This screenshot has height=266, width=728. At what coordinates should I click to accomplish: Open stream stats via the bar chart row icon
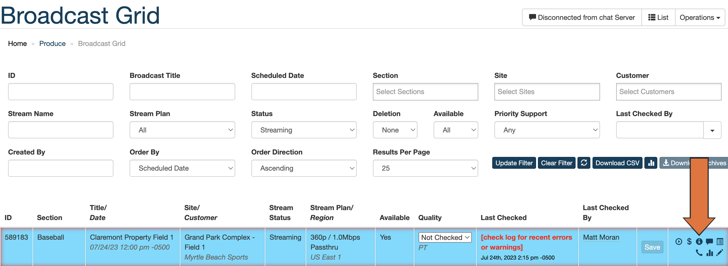[x=710, y=253]
